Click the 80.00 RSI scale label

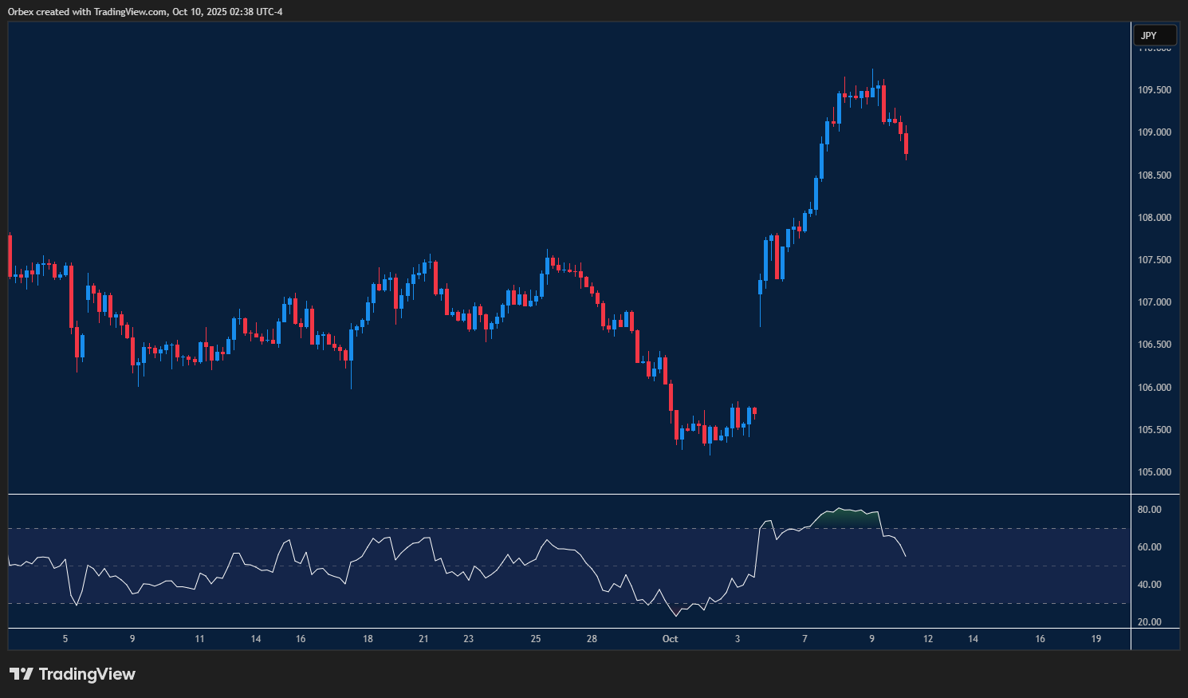(1149, 510)
